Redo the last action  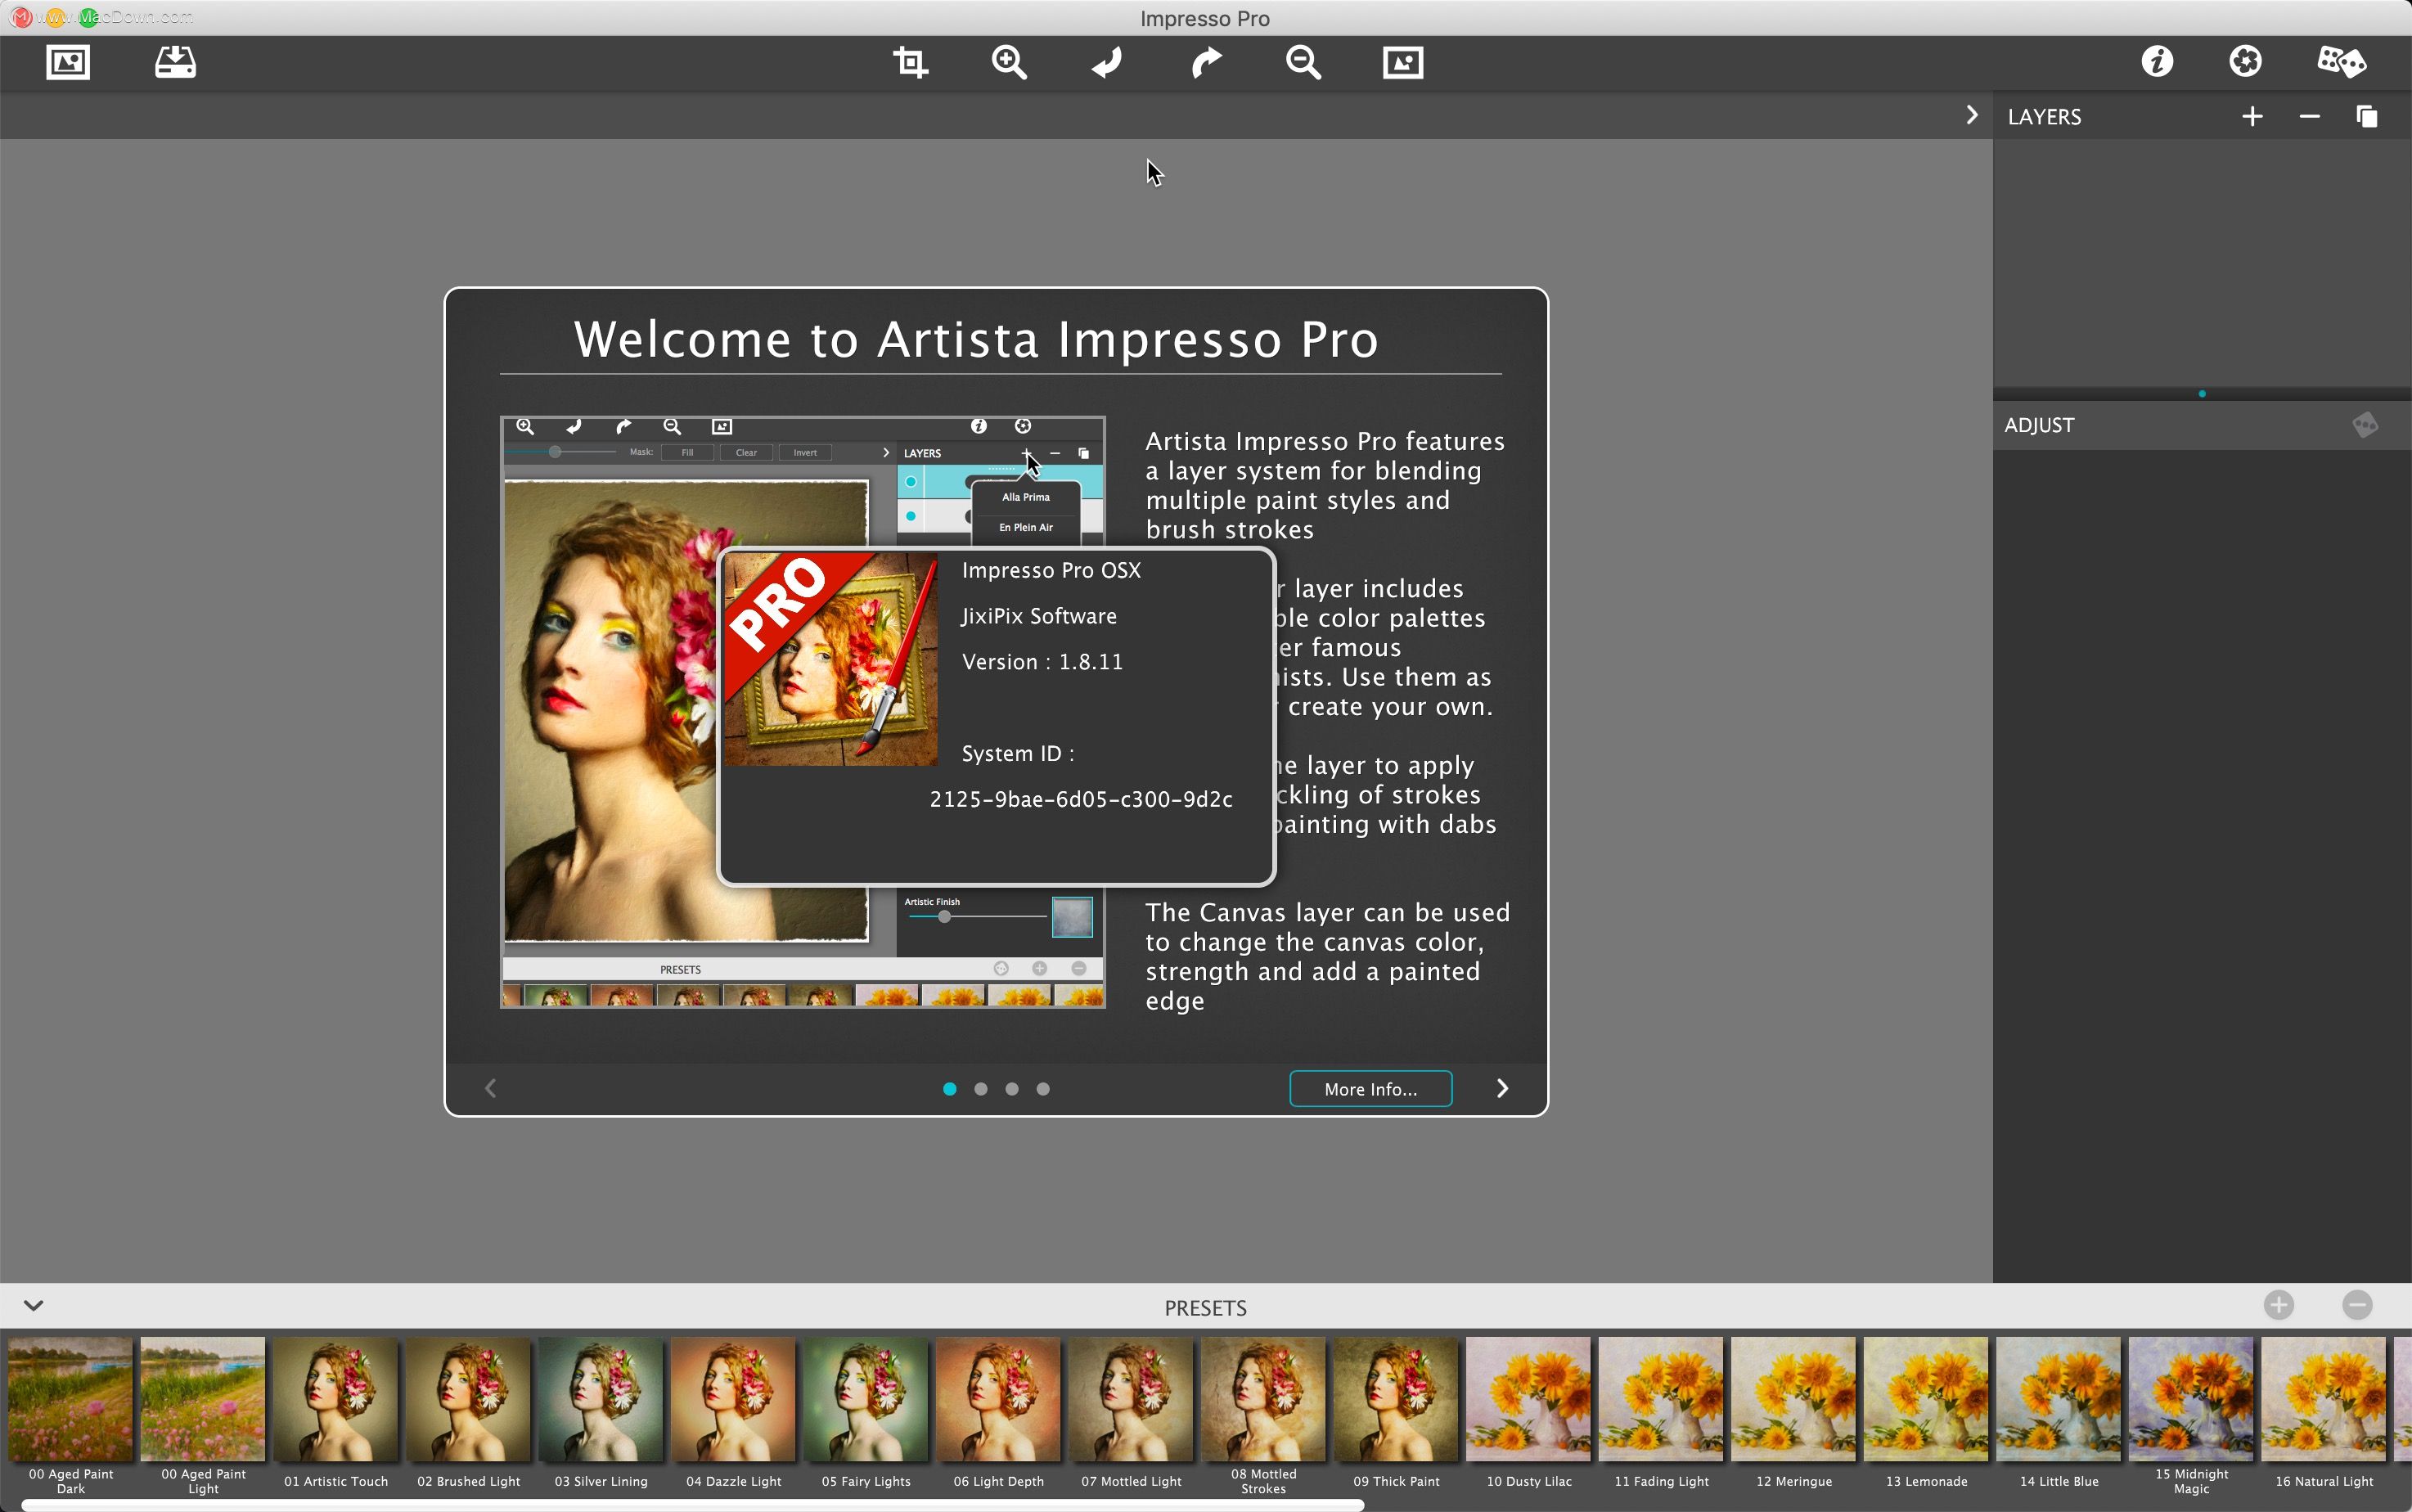pos(1206,62)
